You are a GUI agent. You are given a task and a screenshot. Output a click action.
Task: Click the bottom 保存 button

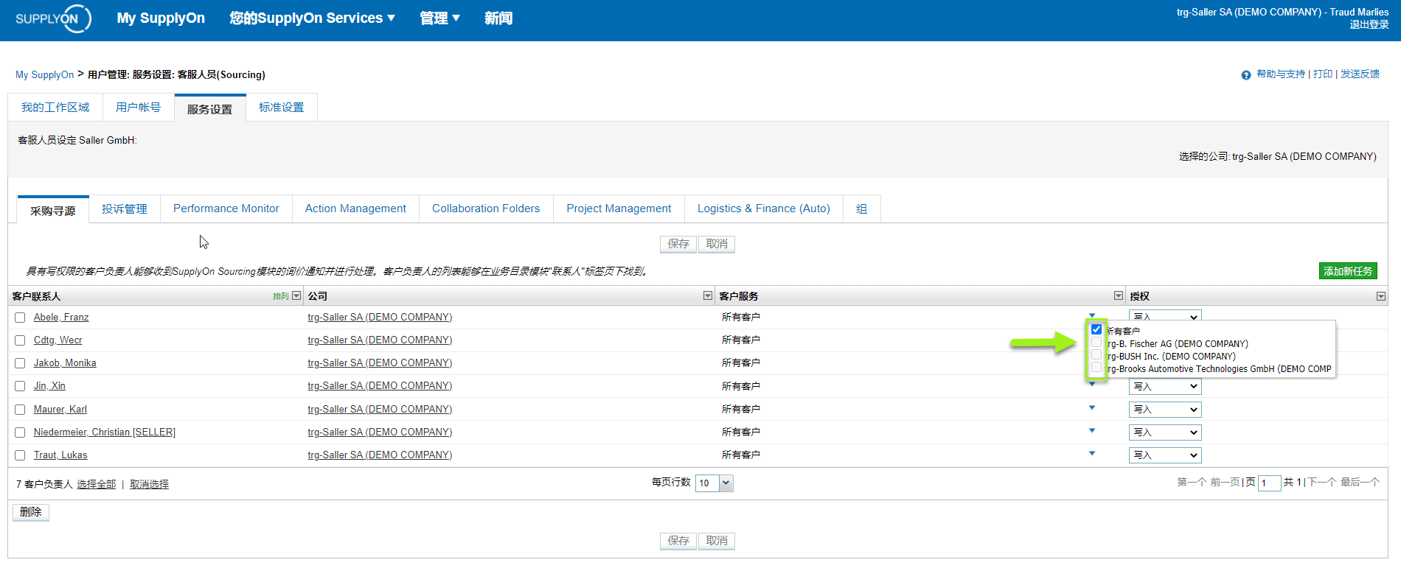(x=678, y=541)
